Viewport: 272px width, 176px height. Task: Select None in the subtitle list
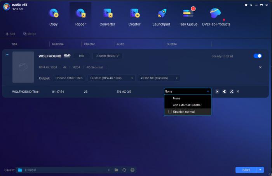pos(188,98)
